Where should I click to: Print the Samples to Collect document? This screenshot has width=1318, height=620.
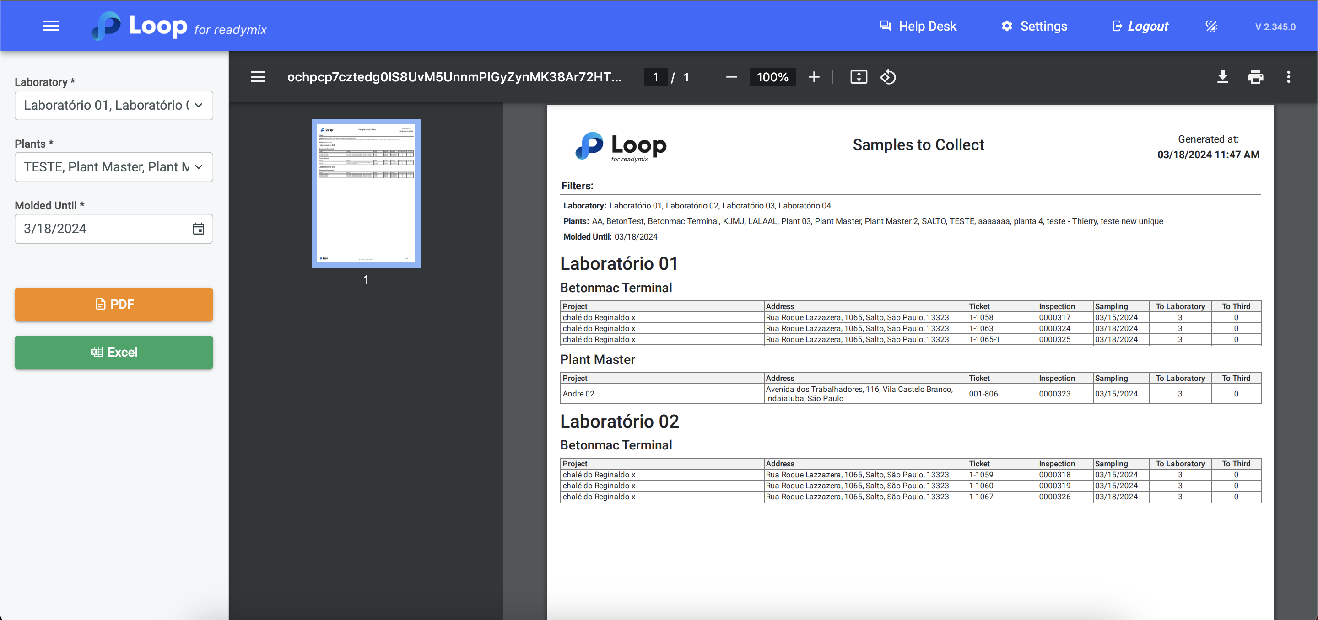tap(1255, 77)
